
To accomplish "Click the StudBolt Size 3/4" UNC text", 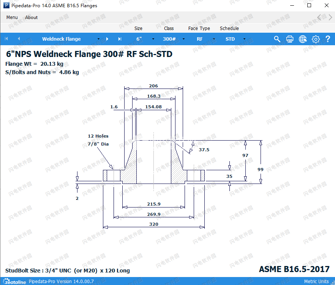I will point(68,271).
